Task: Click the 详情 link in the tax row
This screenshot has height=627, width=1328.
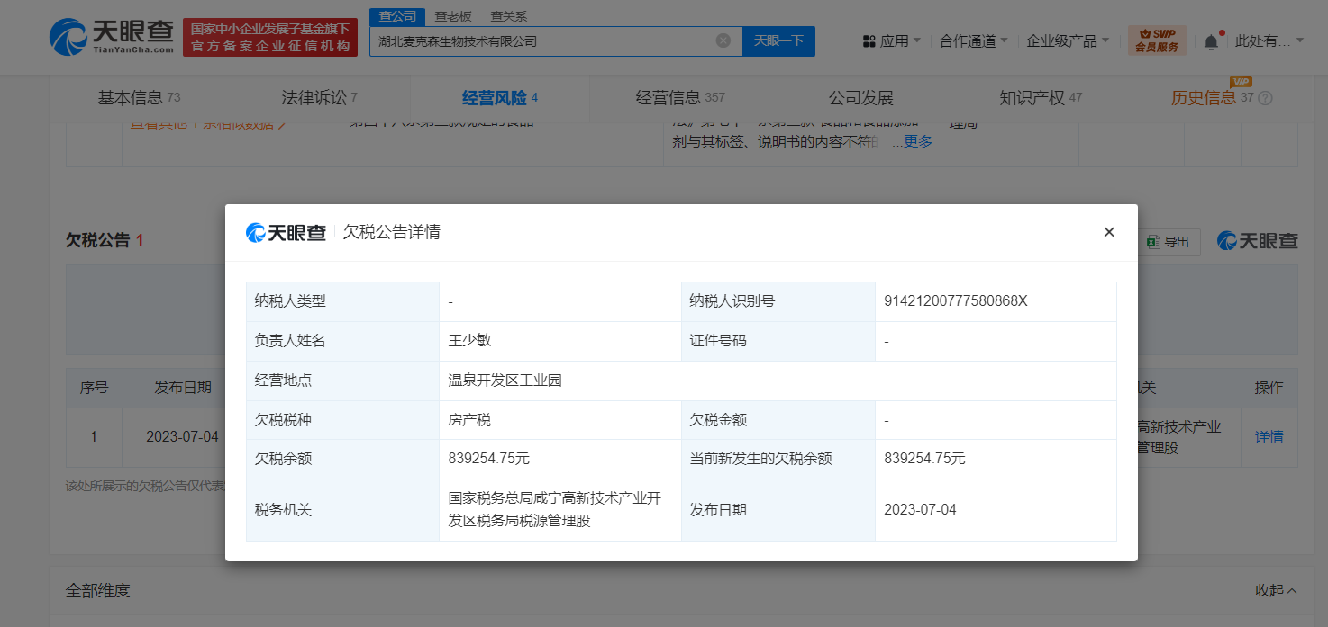Action: [1269, 437]
